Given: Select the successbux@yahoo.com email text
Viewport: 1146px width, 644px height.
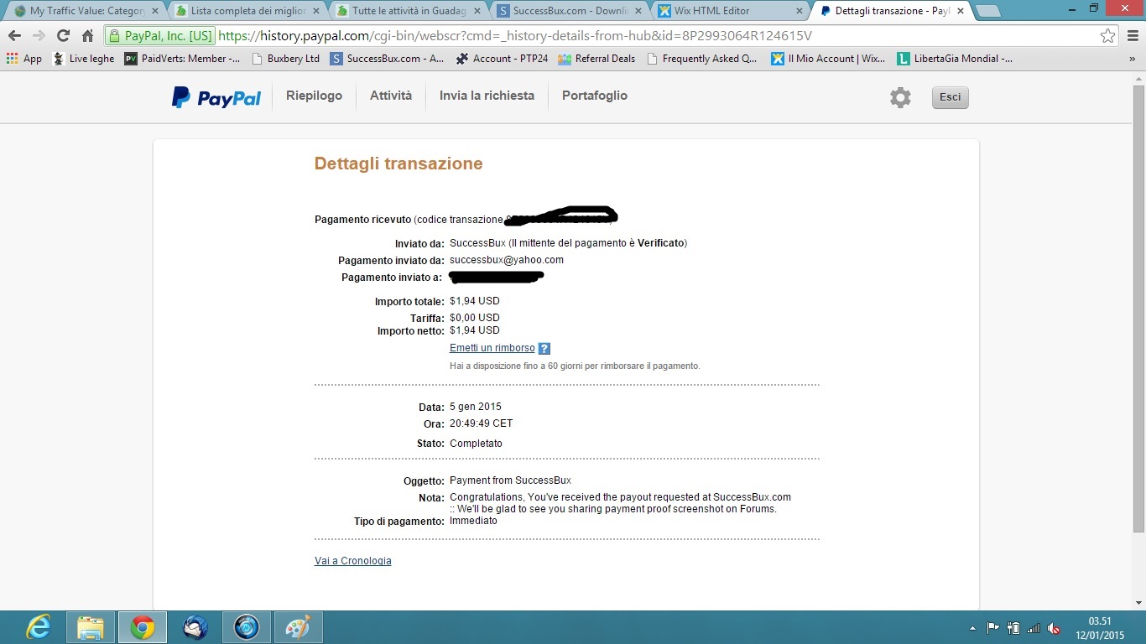Looking at the screenshot, I should pos(507,260).
